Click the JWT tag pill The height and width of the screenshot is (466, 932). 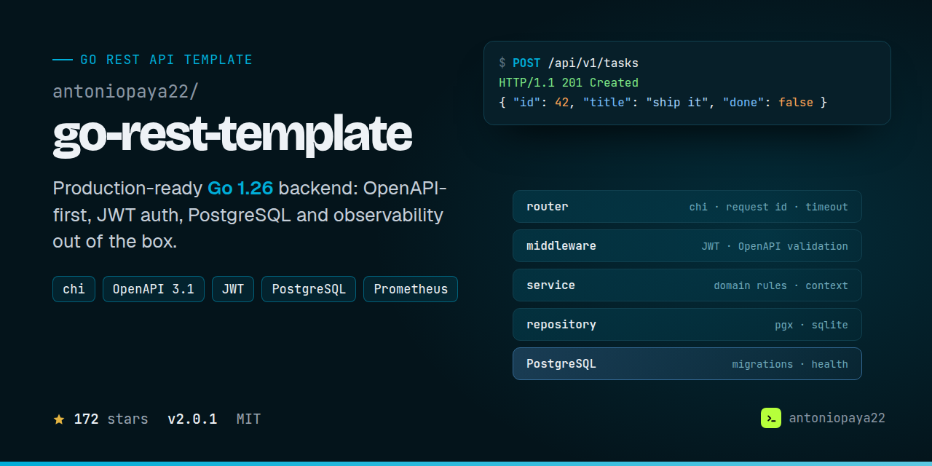233,289
